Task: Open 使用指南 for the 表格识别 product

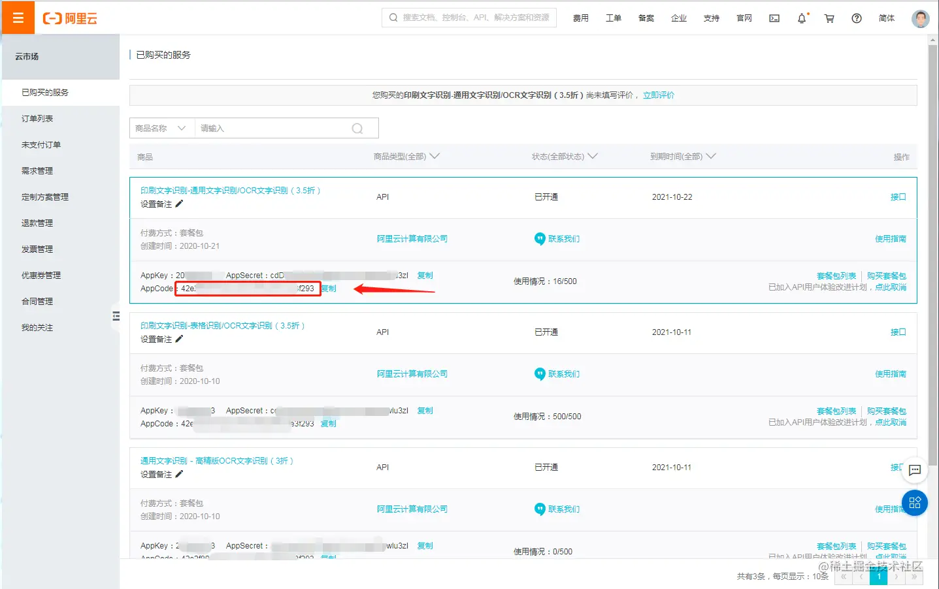Action: click(x=891, y=374)
